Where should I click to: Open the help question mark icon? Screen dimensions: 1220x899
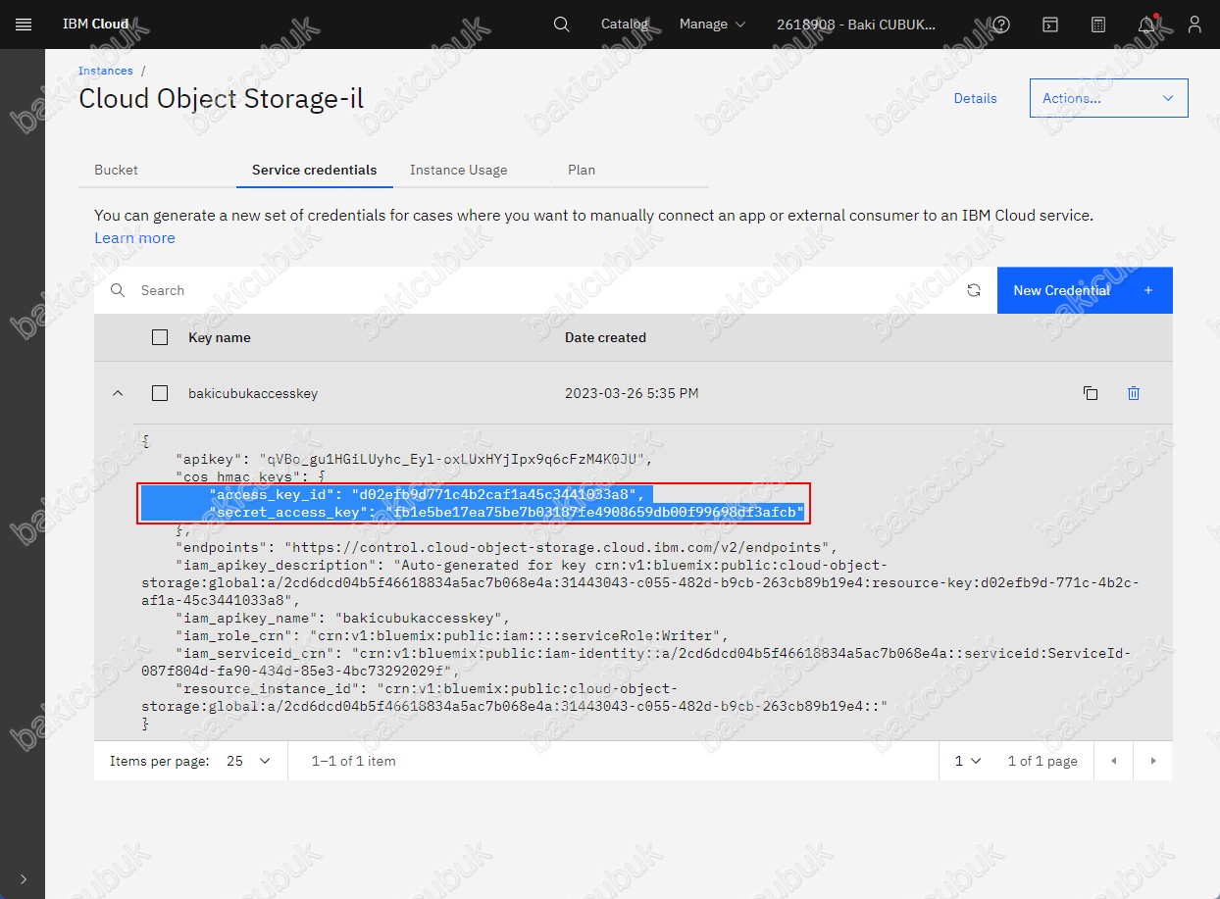click(x=1001, y=25)
